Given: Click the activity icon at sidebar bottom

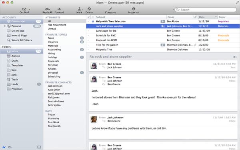Looking at the screenshot, I should 4,147.
